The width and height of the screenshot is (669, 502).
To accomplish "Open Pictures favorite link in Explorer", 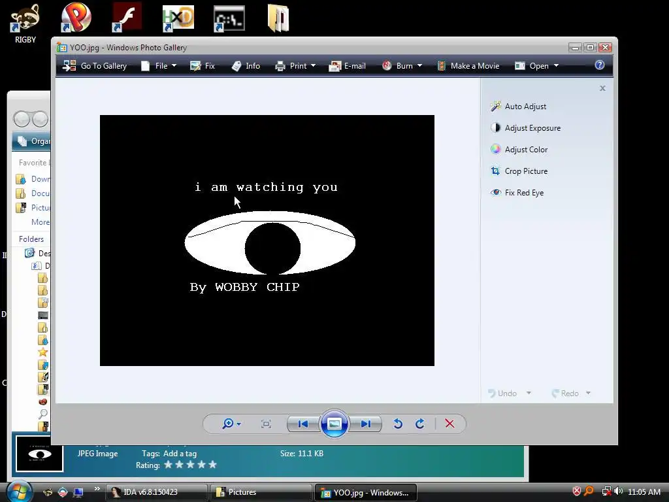I will (x=33, y=207).
